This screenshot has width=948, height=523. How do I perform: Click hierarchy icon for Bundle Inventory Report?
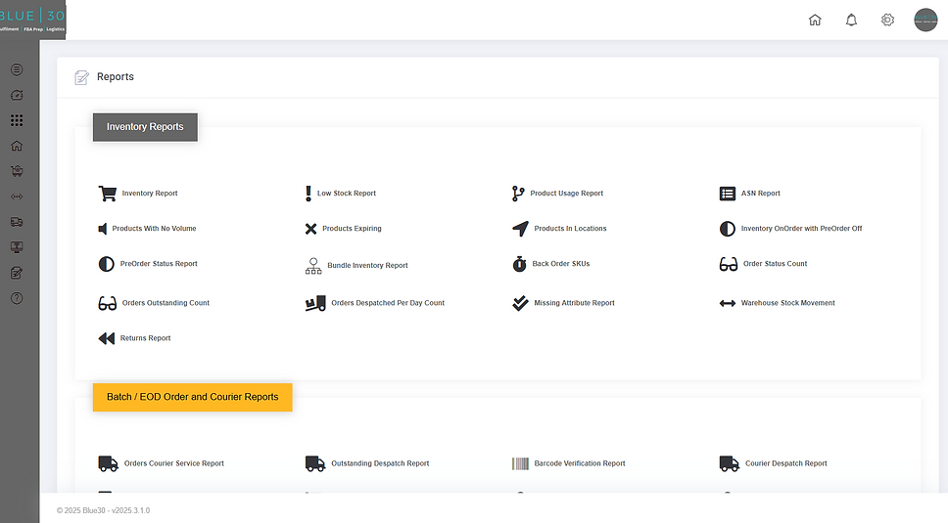coord(313,266)
